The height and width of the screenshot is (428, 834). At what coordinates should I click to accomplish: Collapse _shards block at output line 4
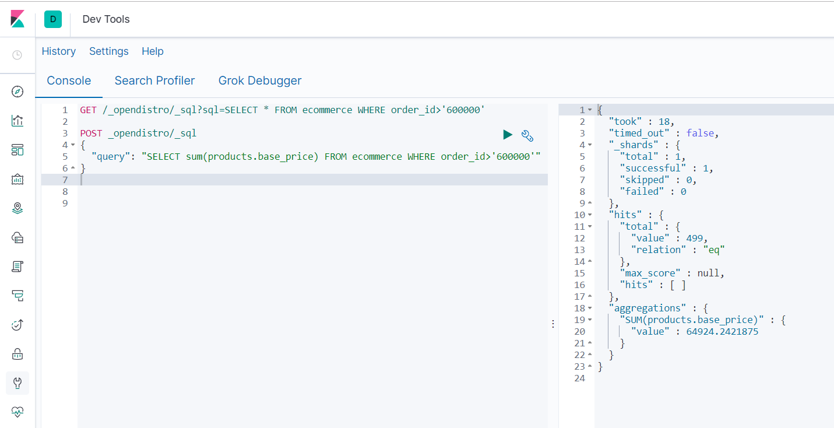(590, 145)
